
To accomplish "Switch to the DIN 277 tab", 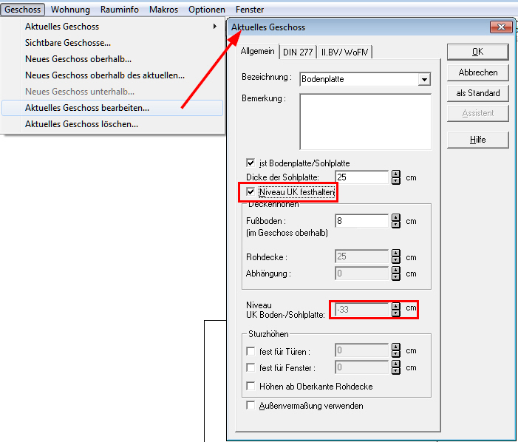I will [298, 52].
